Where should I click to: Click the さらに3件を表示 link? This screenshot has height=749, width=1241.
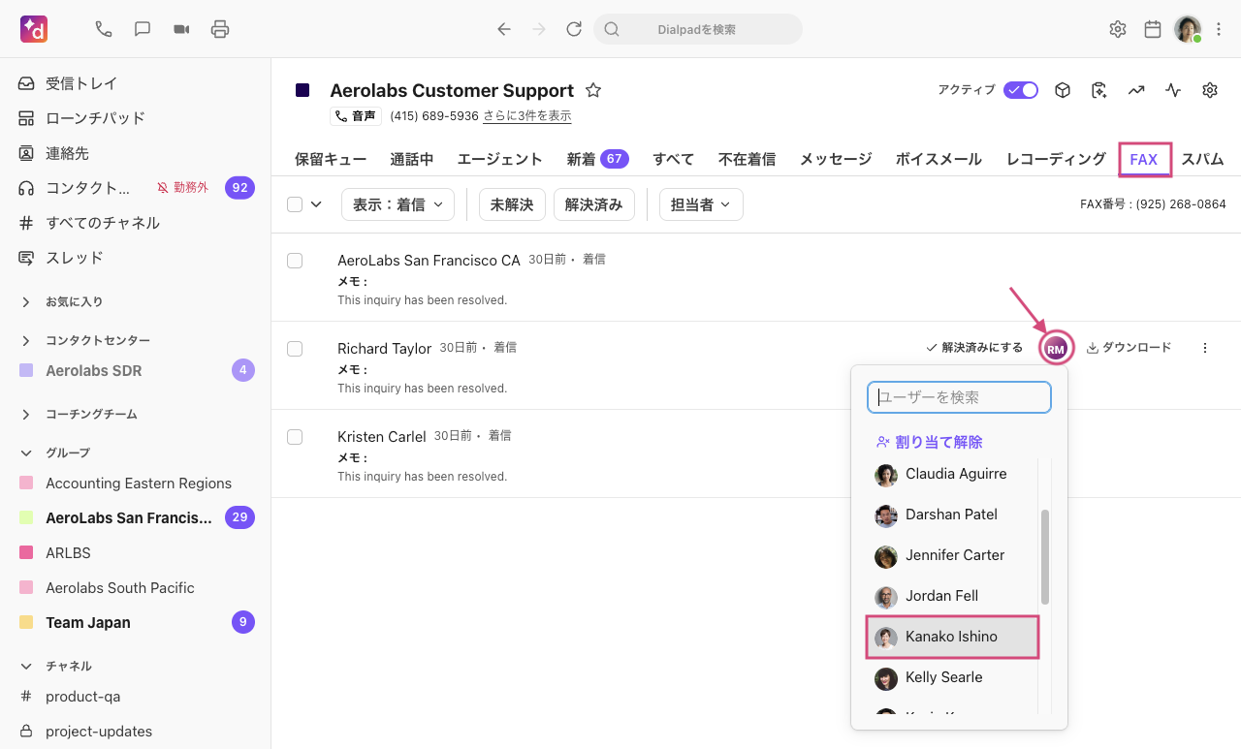coord(526,116)
